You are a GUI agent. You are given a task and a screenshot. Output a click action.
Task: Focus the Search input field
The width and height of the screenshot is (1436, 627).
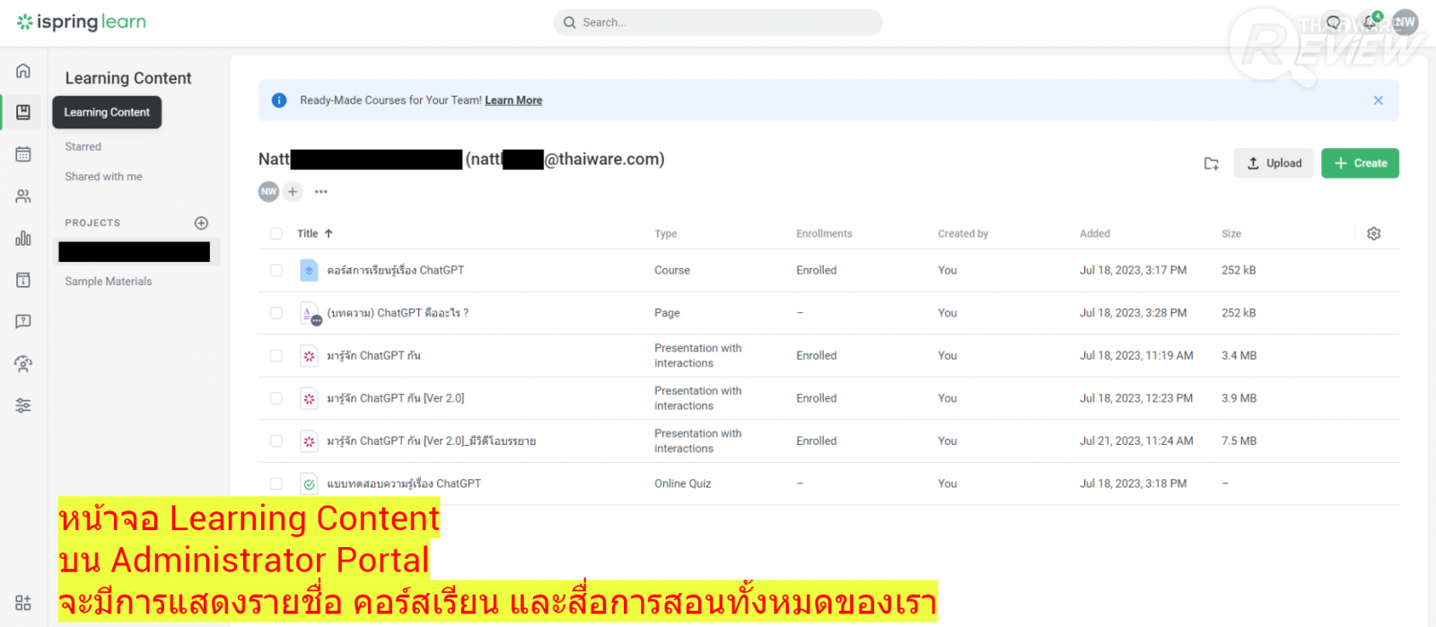(718, 22)
